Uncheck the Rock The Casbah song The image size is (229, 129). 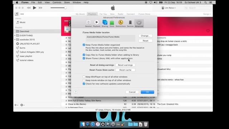pos(66,97)
